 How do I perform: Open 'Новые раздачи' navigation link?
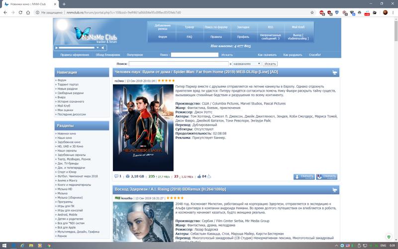(x=68, y=89)
